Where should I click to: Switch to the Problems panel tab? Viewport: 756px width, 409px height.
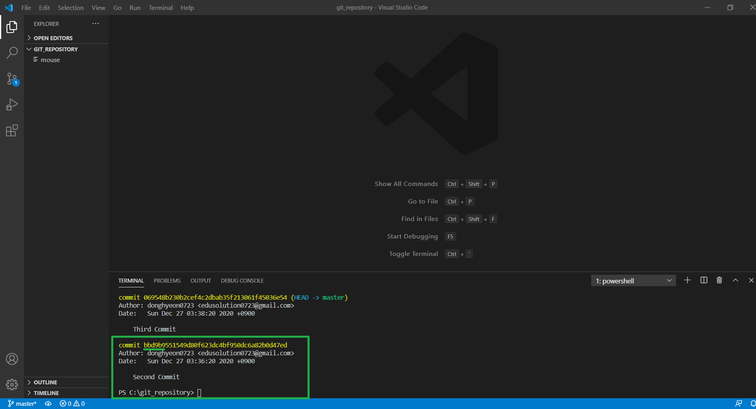pyautogui.click(x=167, y=281)
